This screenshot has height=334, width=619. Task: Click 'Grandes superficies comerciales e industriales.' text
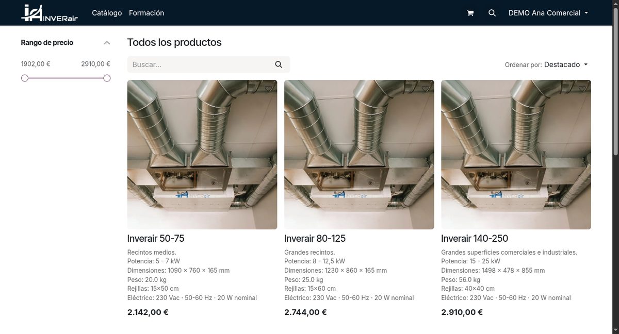(x=509, y=252)
